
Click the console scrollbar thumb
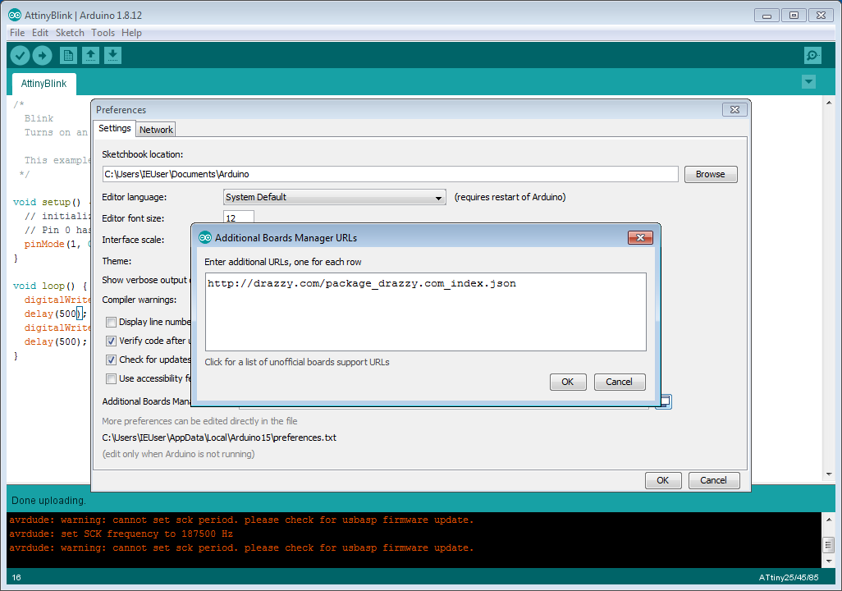pos(829,545)
